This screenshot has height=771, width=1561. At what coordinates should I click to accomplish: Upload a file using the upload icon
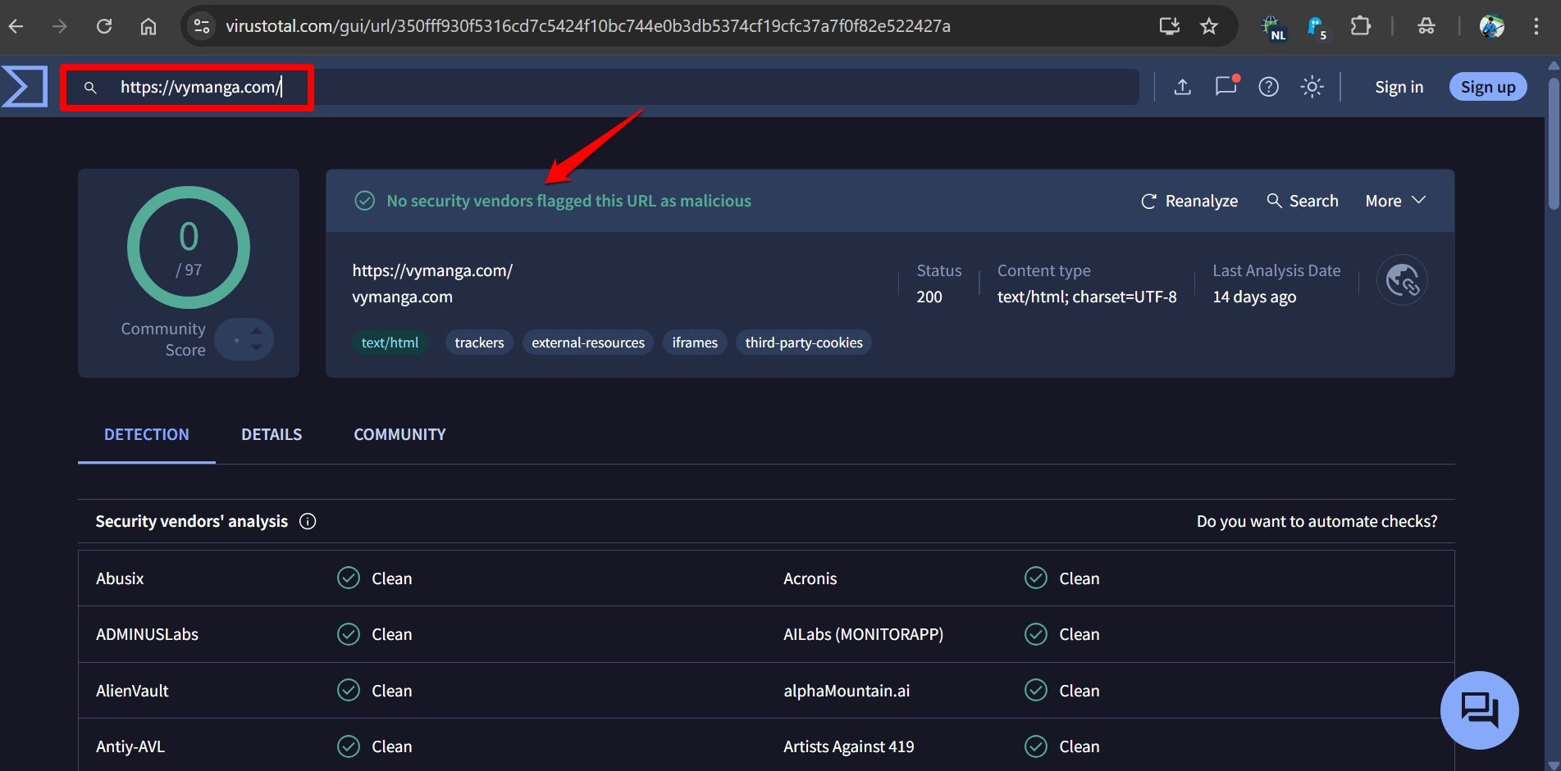tap(1182, 87)
